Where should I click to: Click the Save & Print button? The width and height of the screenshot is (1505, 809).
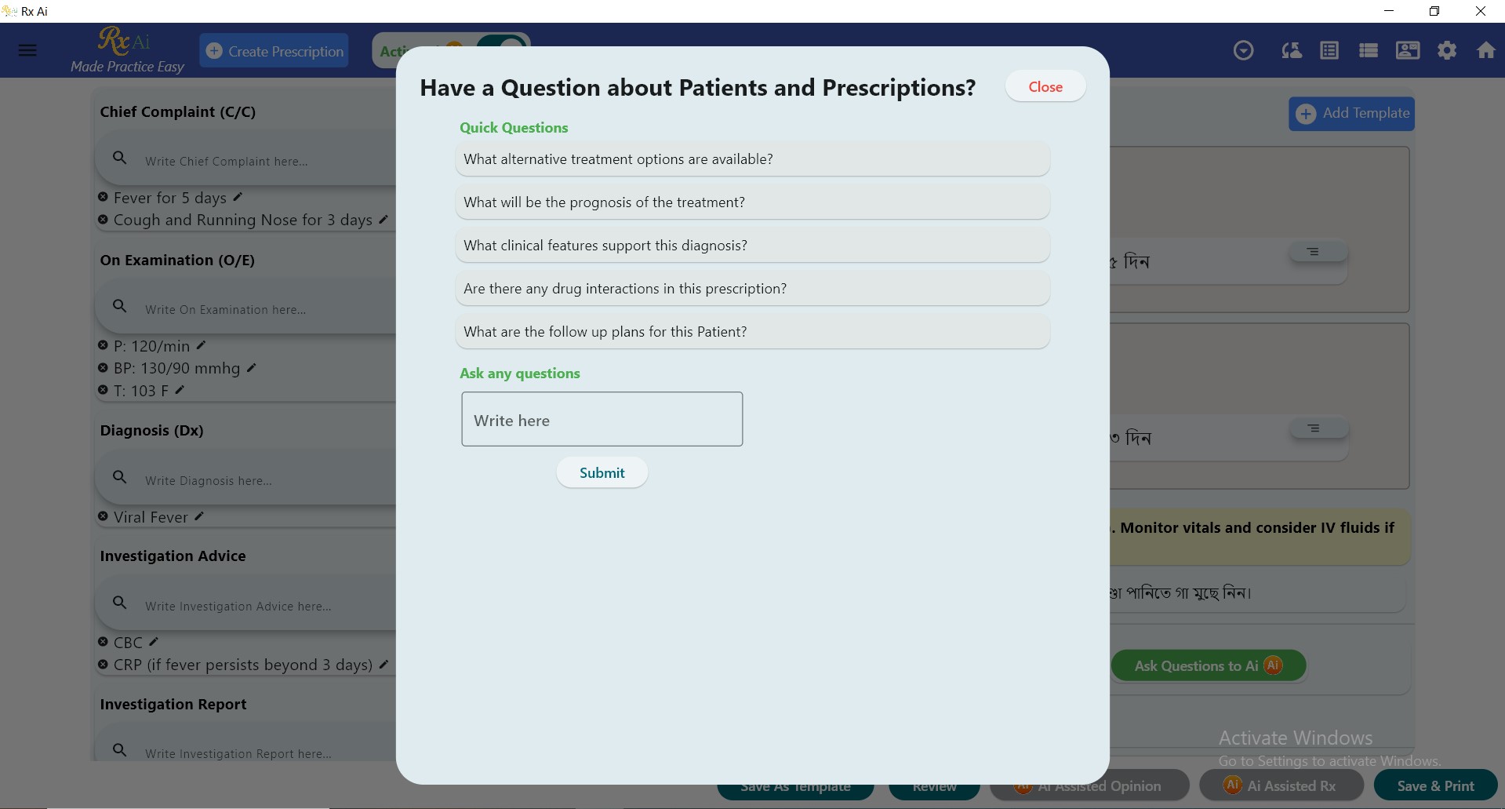pos(1434,786)
